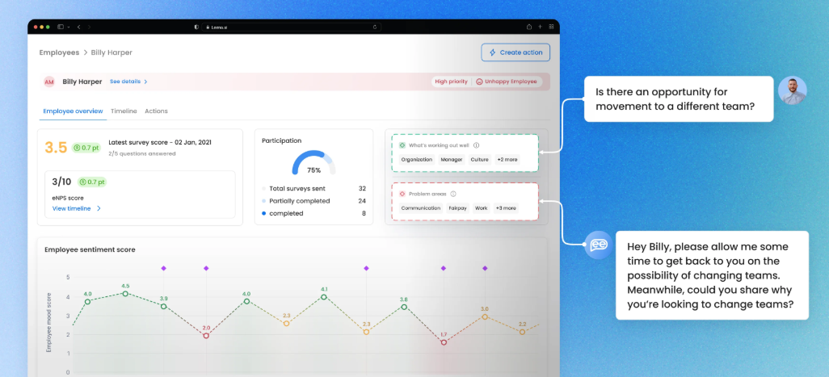Screen dimensions: 829x377
Task: Click the 4.5 point on sentiment chart
Action: pyautogui.click(x=125, y=294)
